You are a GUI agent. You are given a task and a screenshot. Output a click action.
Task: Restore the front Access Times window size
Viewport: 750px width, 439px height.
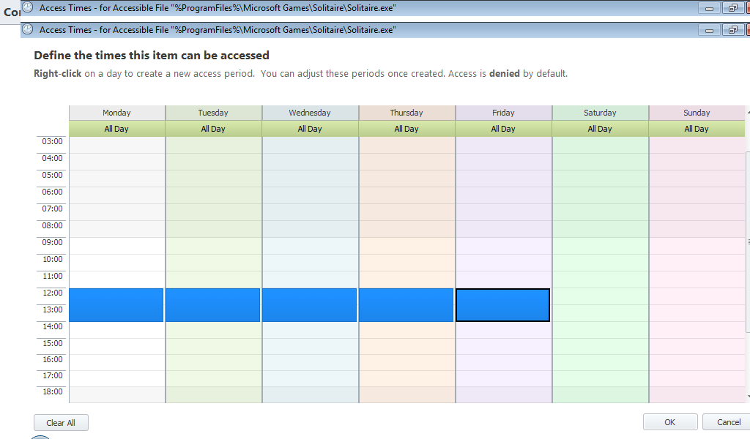(732, 30)
